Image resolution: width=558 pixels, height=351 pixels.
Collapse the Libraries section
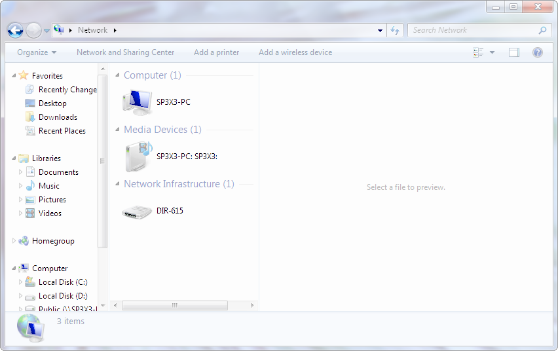pyautogui.click(x=14, y=158)
